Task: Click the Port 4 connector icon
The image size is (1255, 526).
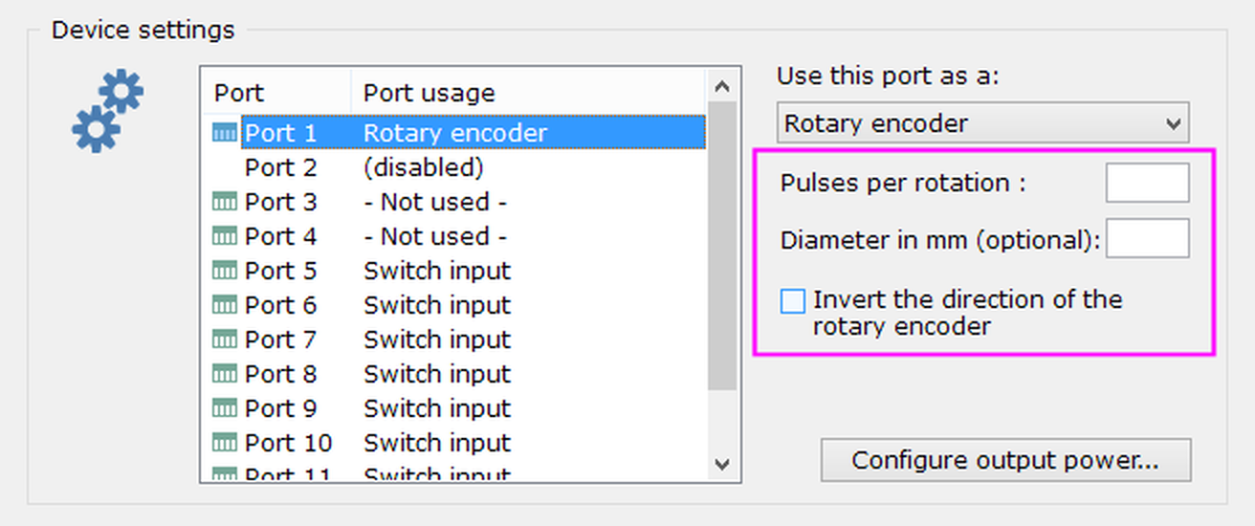Action: [224, 236]
